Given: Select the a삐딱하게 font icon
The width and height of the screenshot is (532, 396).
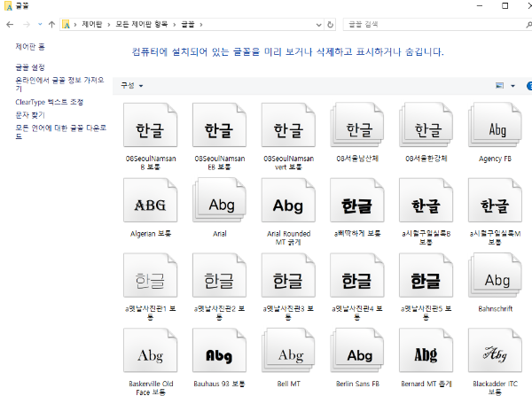Looking at the screenshot, I should click(357, 200).
